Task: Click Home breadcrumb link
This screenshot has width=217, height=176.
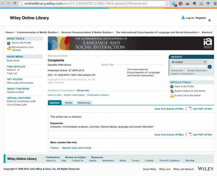Action: (x=9, y=32)
